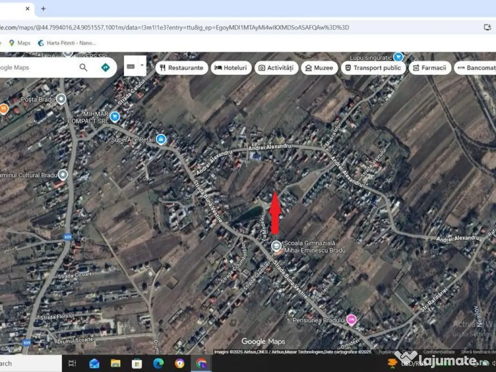Open a new browser tab

point(43,9)
